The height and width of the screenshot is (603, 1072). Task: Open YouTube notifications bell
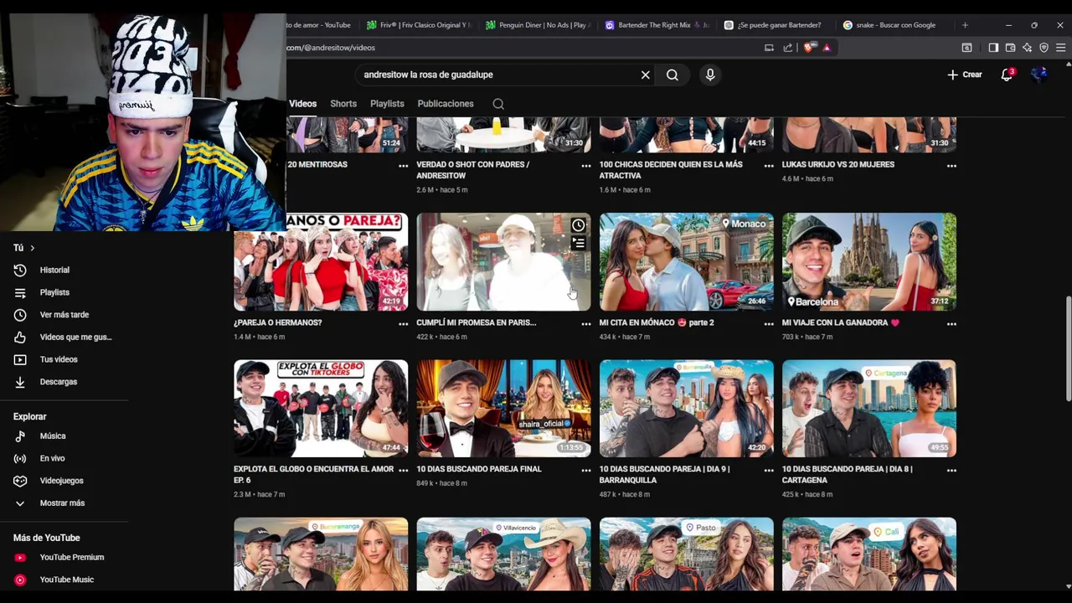click(x=1007, y=75)
